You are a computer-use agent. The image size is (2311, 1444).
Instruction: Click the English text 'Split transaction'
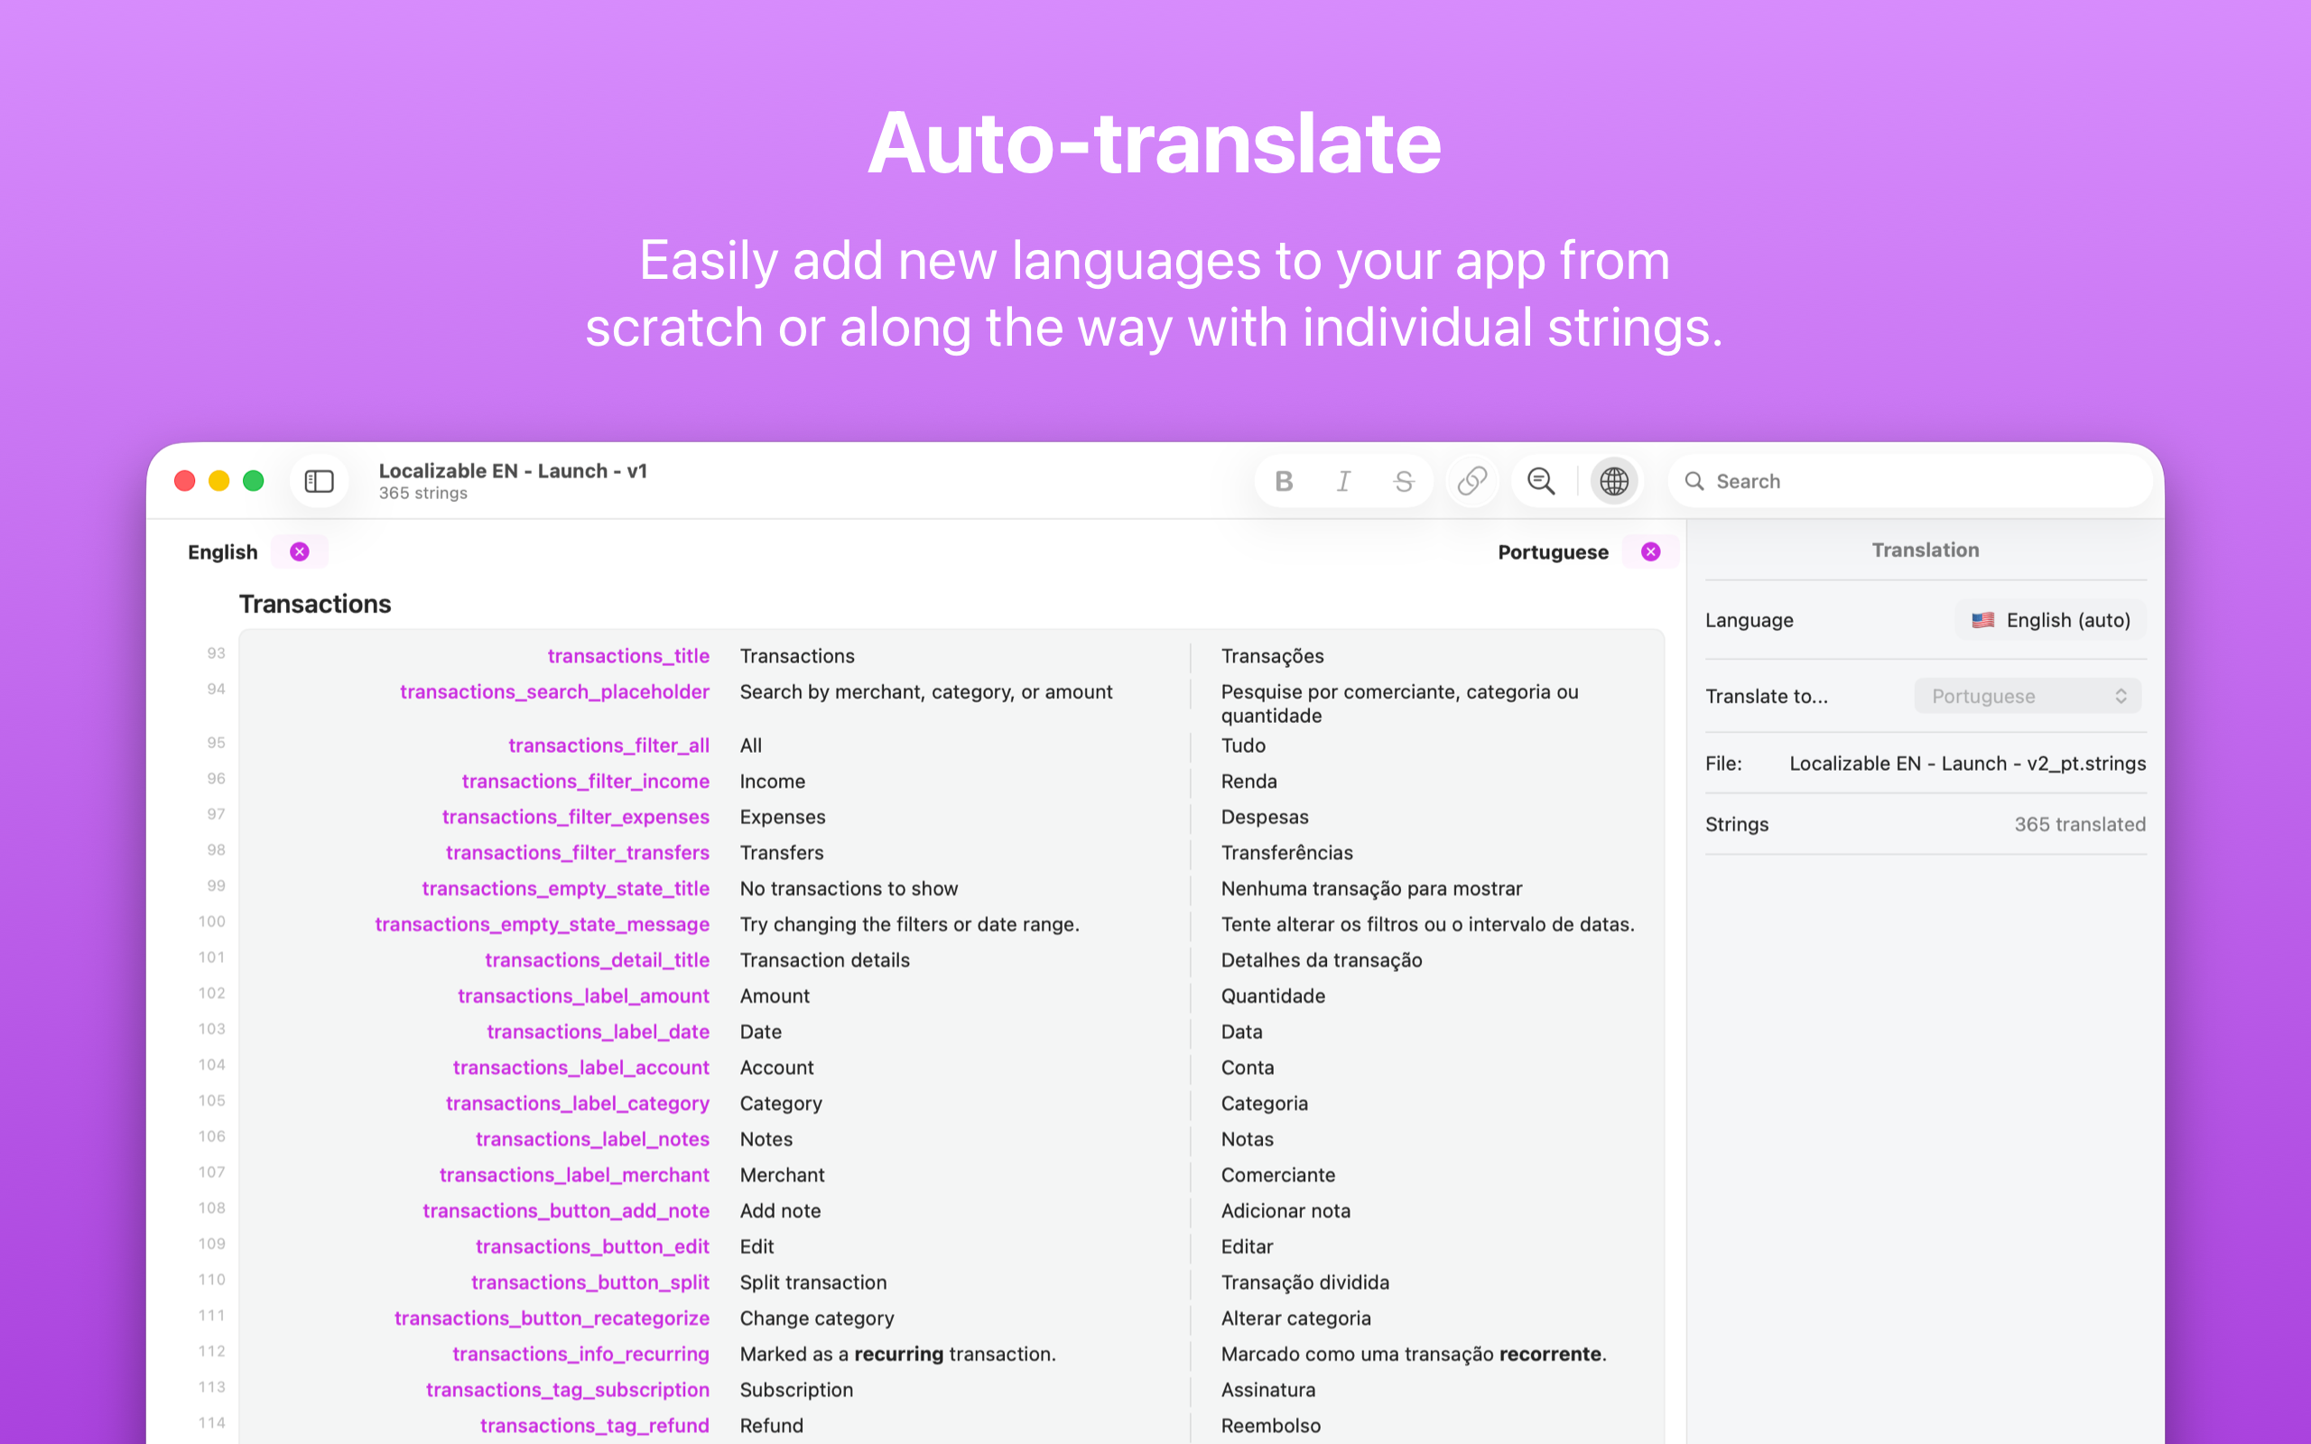812,1282
